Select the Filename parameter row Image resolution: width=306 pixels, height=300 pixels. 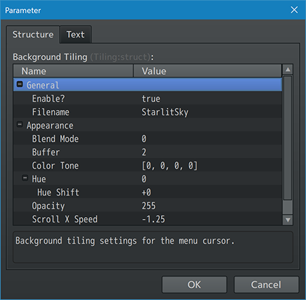coord(148,112)
